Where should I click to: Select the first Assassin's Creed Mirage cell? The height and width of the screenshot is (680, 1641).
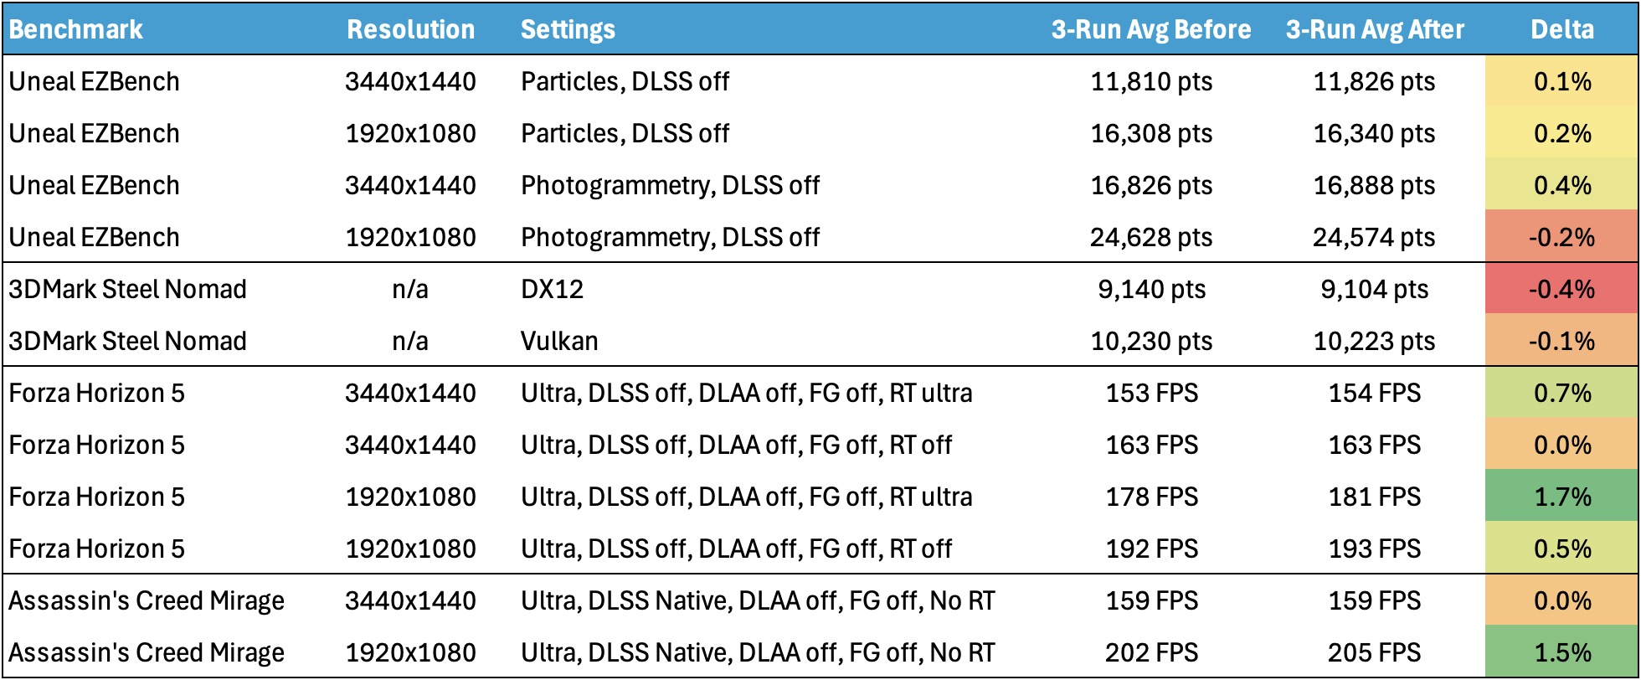pos(147,600)
